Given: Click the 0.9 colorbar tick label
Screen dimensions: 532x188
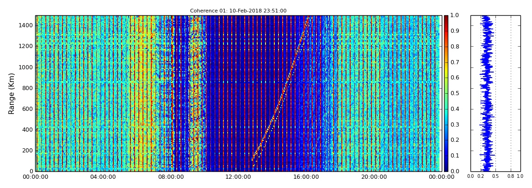Looking at the screenshot, I should click(454, 31).
